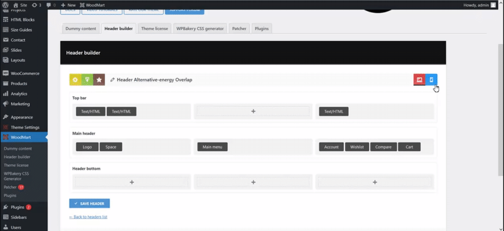The width and height of the screenshot is (504, 231).
Task: Open WoodMart in the top admin bar
Action: (92, 5)
